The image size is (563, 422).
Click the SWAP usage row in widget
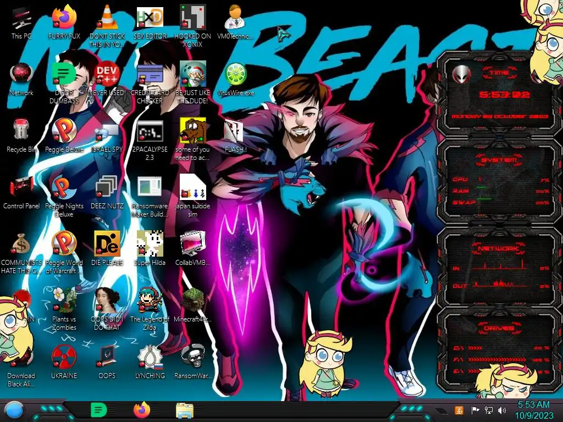coord(501,202)
